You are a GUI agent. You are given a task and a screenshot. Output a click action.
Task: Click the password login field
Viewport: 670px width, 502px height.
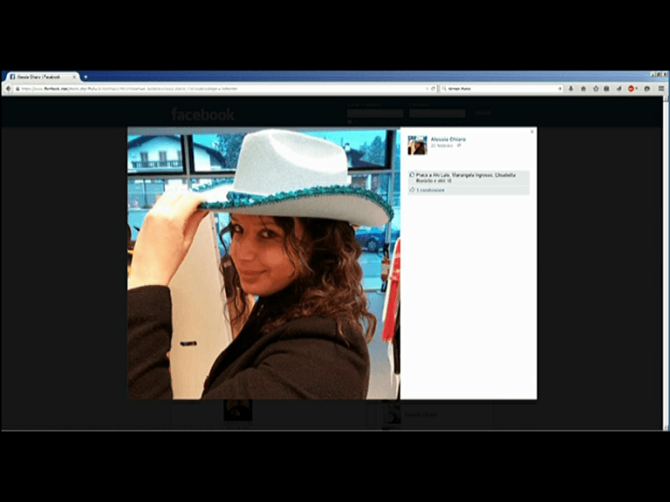pos(437,113)
